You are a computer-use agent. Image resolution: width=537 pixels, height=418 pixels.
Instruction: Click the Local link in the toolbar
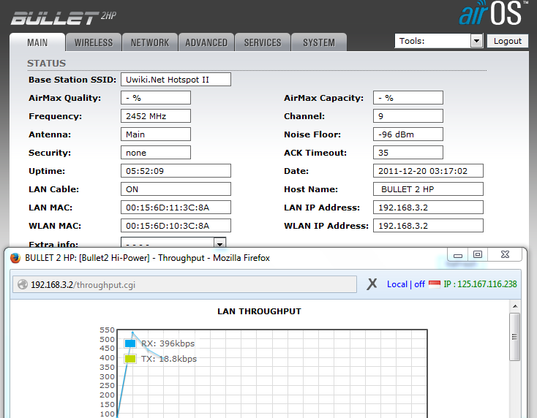[397, 284]
